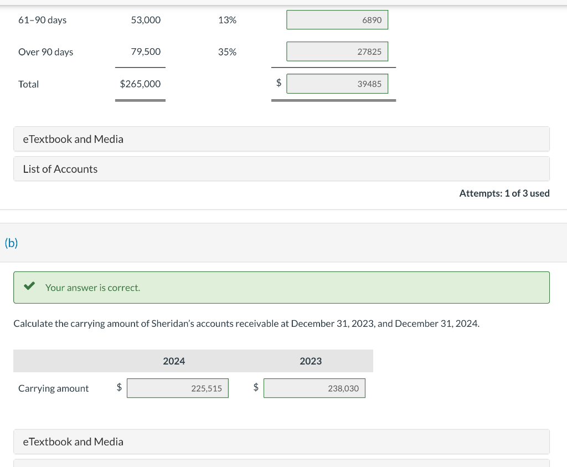Image resolution: width=567 pixels, height=467 pixels.
Task: Select the 'Over 90 days' row label
Action: click(45, 52)
